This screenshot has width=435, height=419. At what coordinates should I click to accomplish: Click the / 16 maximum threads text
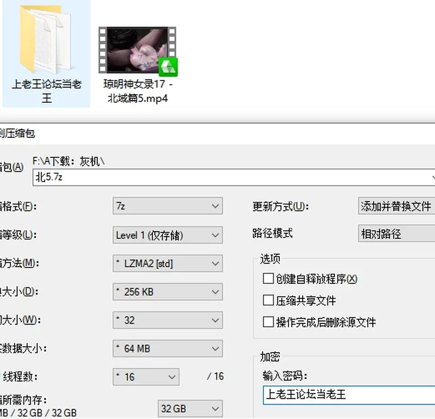tap(215, 376)
